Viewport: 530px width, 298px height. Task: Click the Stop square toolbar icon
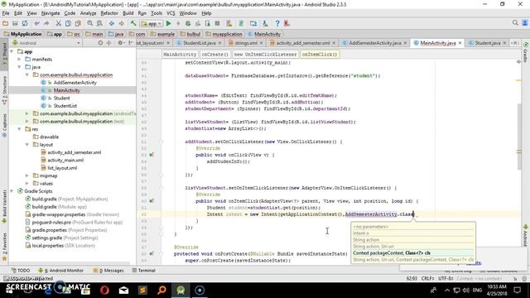pos(217,23)
